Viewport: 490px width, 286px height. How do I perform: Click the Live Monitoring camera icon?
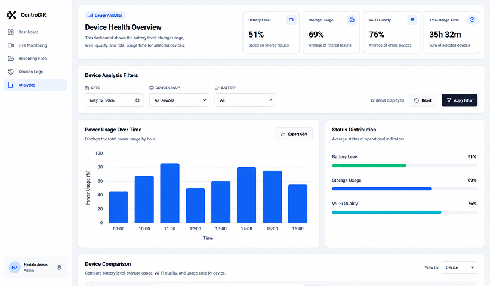[x=11, y=45]
